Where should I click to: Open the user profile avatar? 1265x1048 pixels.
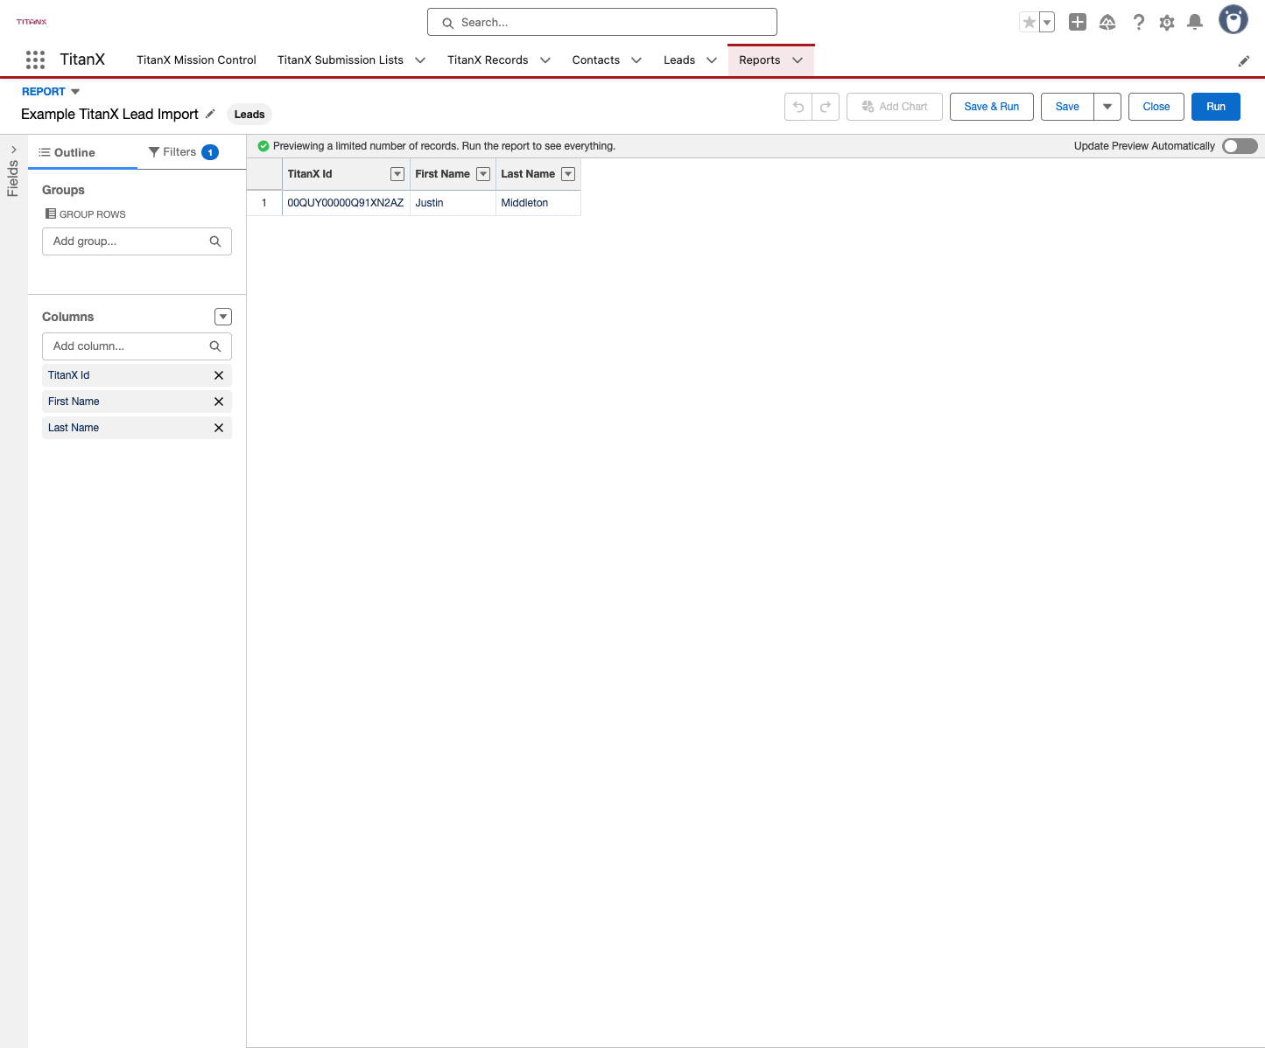(1233, 20)
